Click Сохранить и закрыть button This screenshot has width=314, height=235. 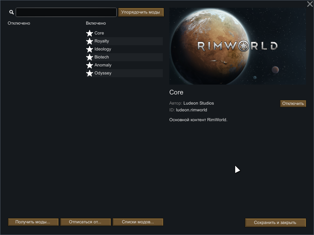click(275, 223)
